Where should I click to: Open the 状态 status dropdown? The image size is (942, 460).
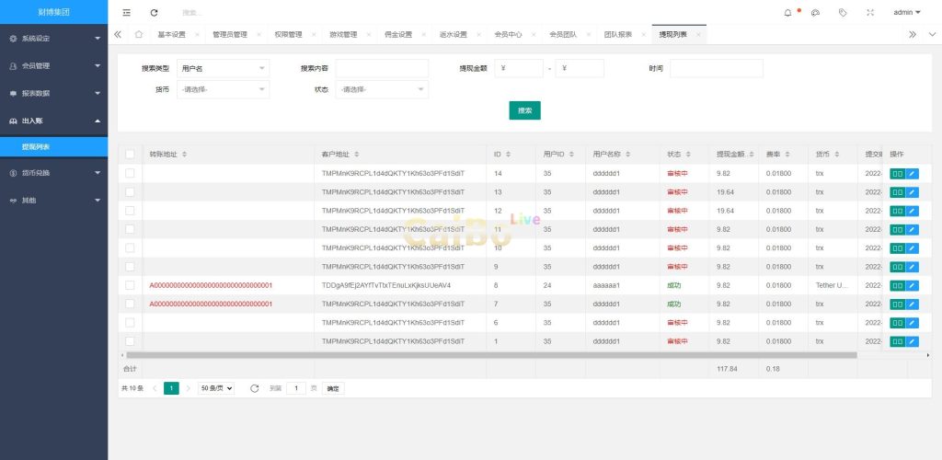[382, 89]
